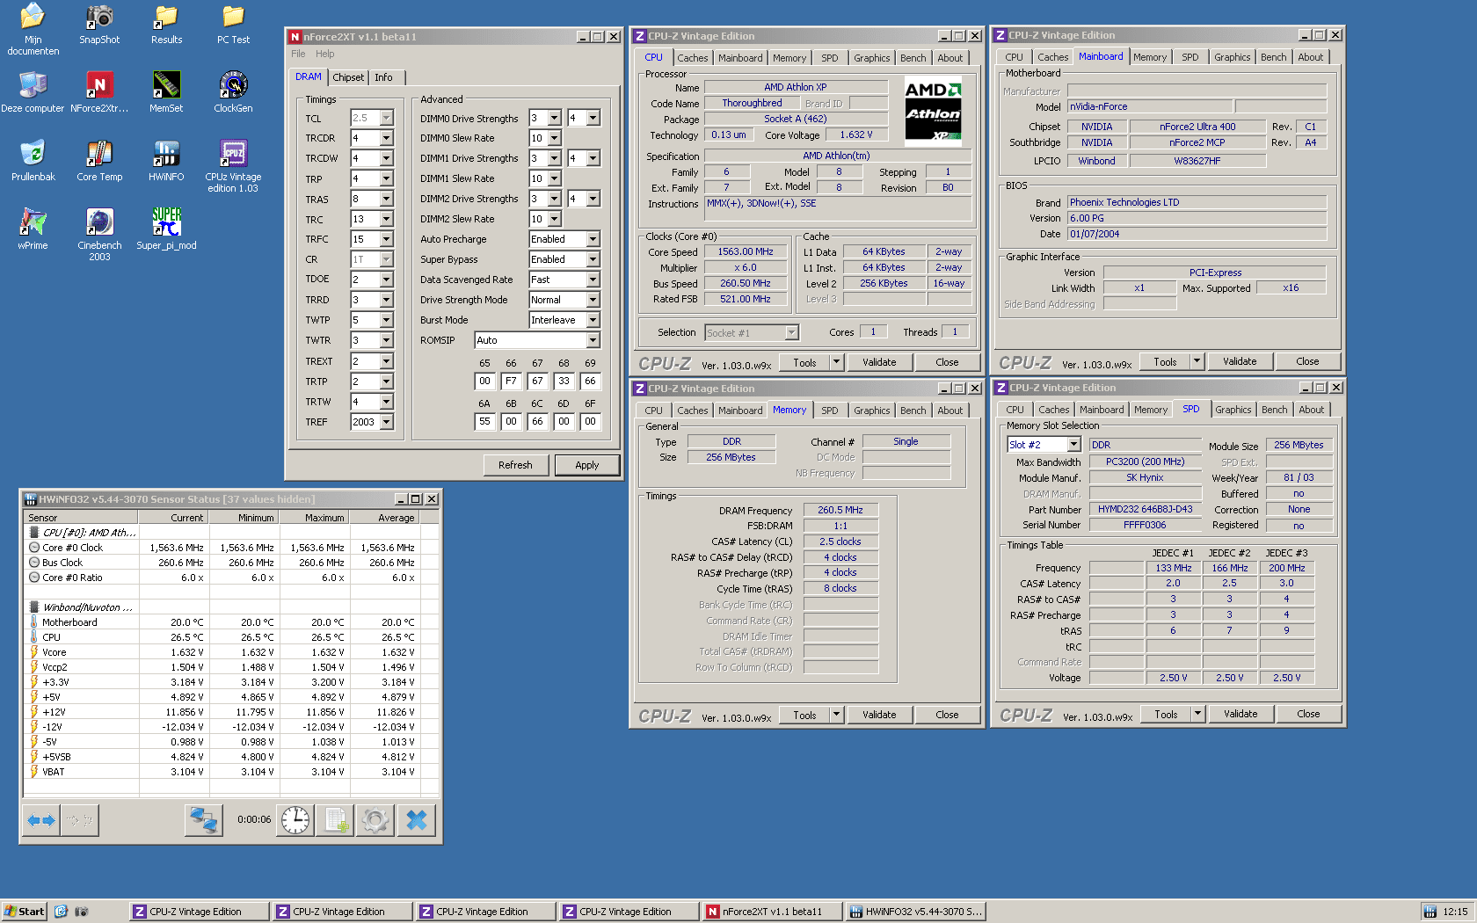Click the HWiNFO blue X close-sensors icon
The height and width of the screenshot is (923, 1477).
(417, 820)
